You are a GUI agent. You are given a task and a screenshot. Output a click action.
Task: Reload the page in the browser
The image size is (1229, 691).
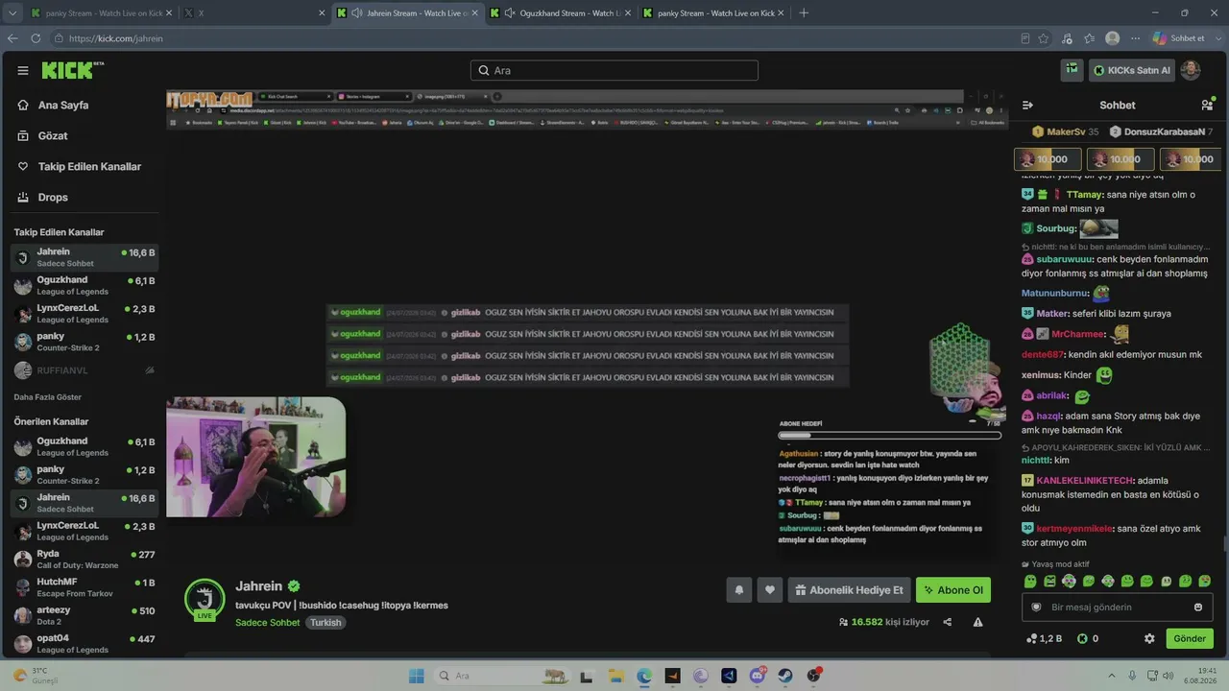[36, 38]
